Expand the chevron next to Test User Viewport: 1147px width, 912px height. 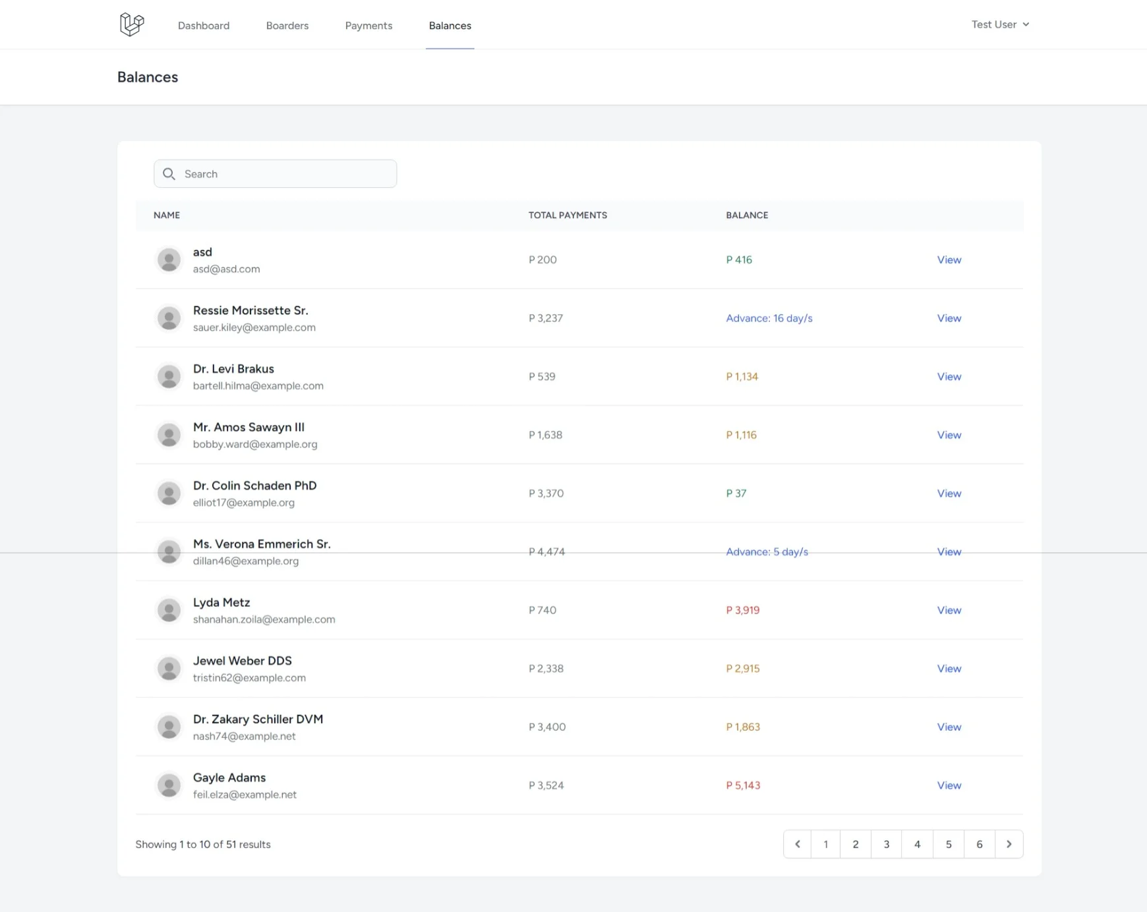[x=1026, y=24]
